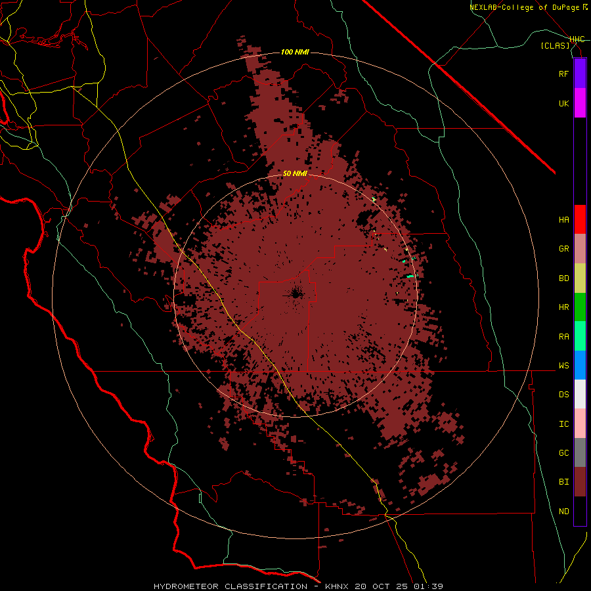Image resolution: width=591 pixels, height=591 pixels.
Task: Click the '20 OCT 25' date text
Action: coord(382,586)
